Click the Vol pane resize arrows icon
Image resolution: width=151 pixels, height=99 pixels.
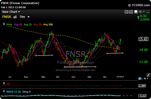click(4, 83)
